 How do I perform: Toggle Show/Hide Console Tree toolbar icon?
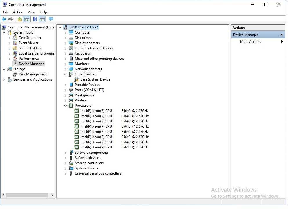pos(27,19)
